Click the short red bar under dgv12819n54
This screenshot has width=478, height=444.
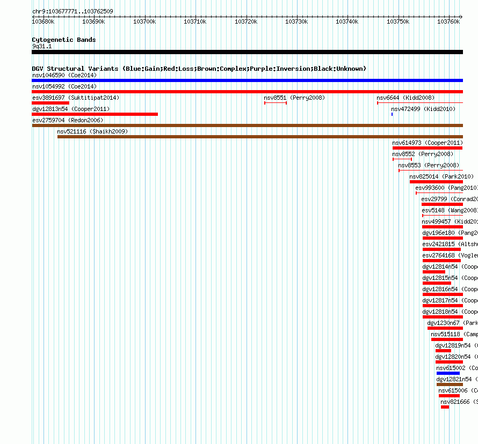click(x=443, y=351)
